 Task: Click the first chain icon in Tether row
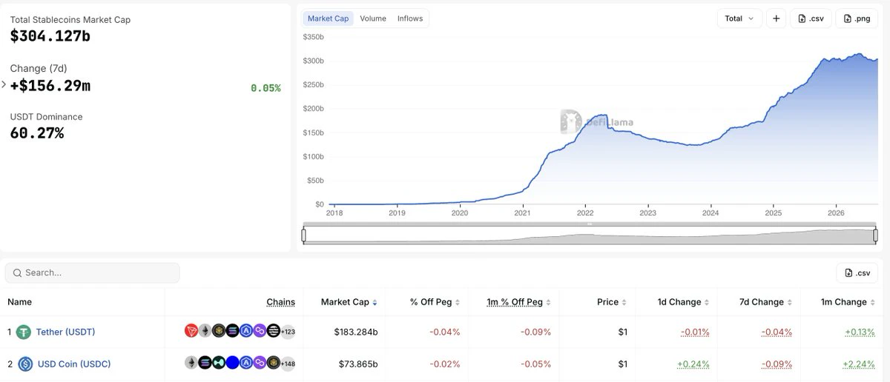pyautogui.click(x=191, y=331)
